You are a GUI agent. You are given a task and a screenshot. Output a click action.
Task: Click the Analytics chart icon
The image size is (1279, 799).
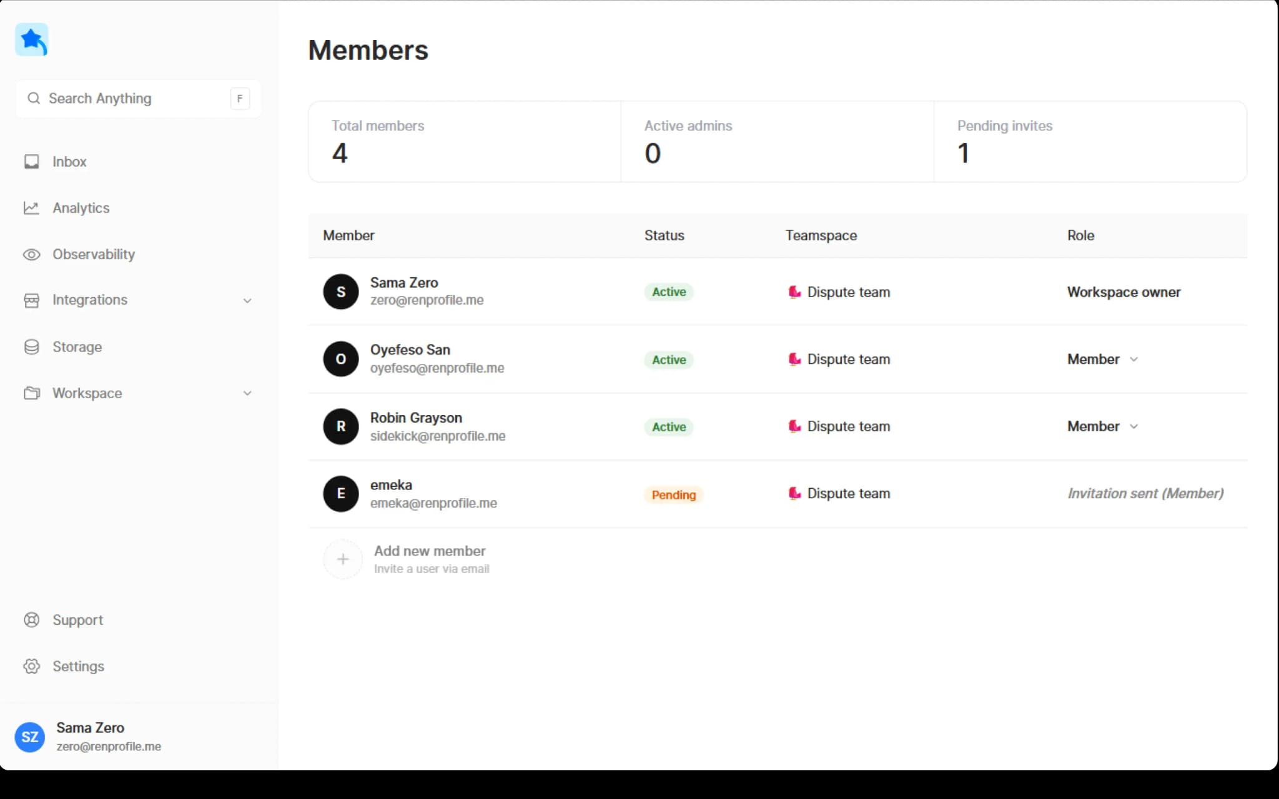[31, 208]
